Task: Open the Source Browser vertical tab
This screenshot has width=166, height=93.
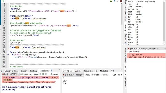Action: (x=126, y=13)
